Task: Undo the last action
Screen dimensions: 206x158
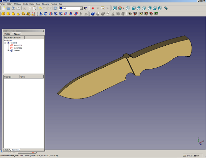Action: pos(40,8)
